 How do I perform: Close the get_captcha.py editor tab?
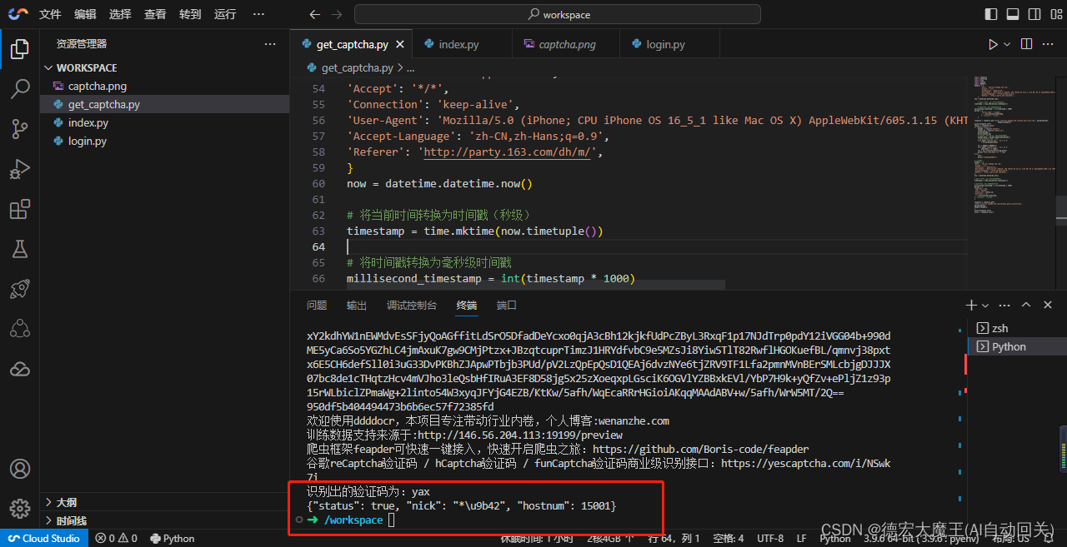click(400, 45)
